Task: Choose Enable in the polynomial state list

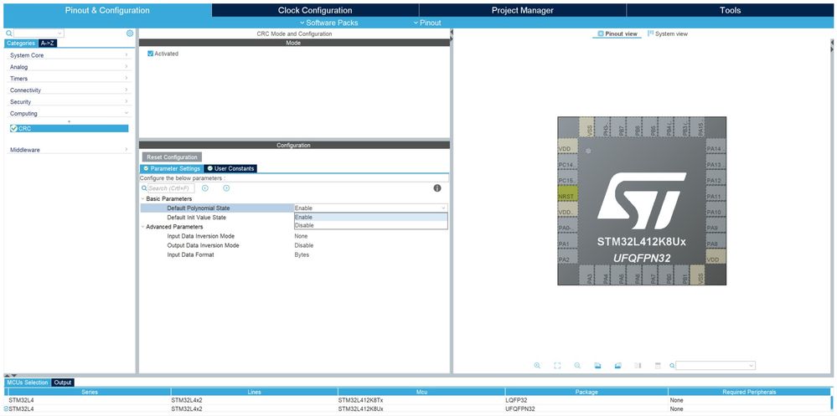Action: 370,217
